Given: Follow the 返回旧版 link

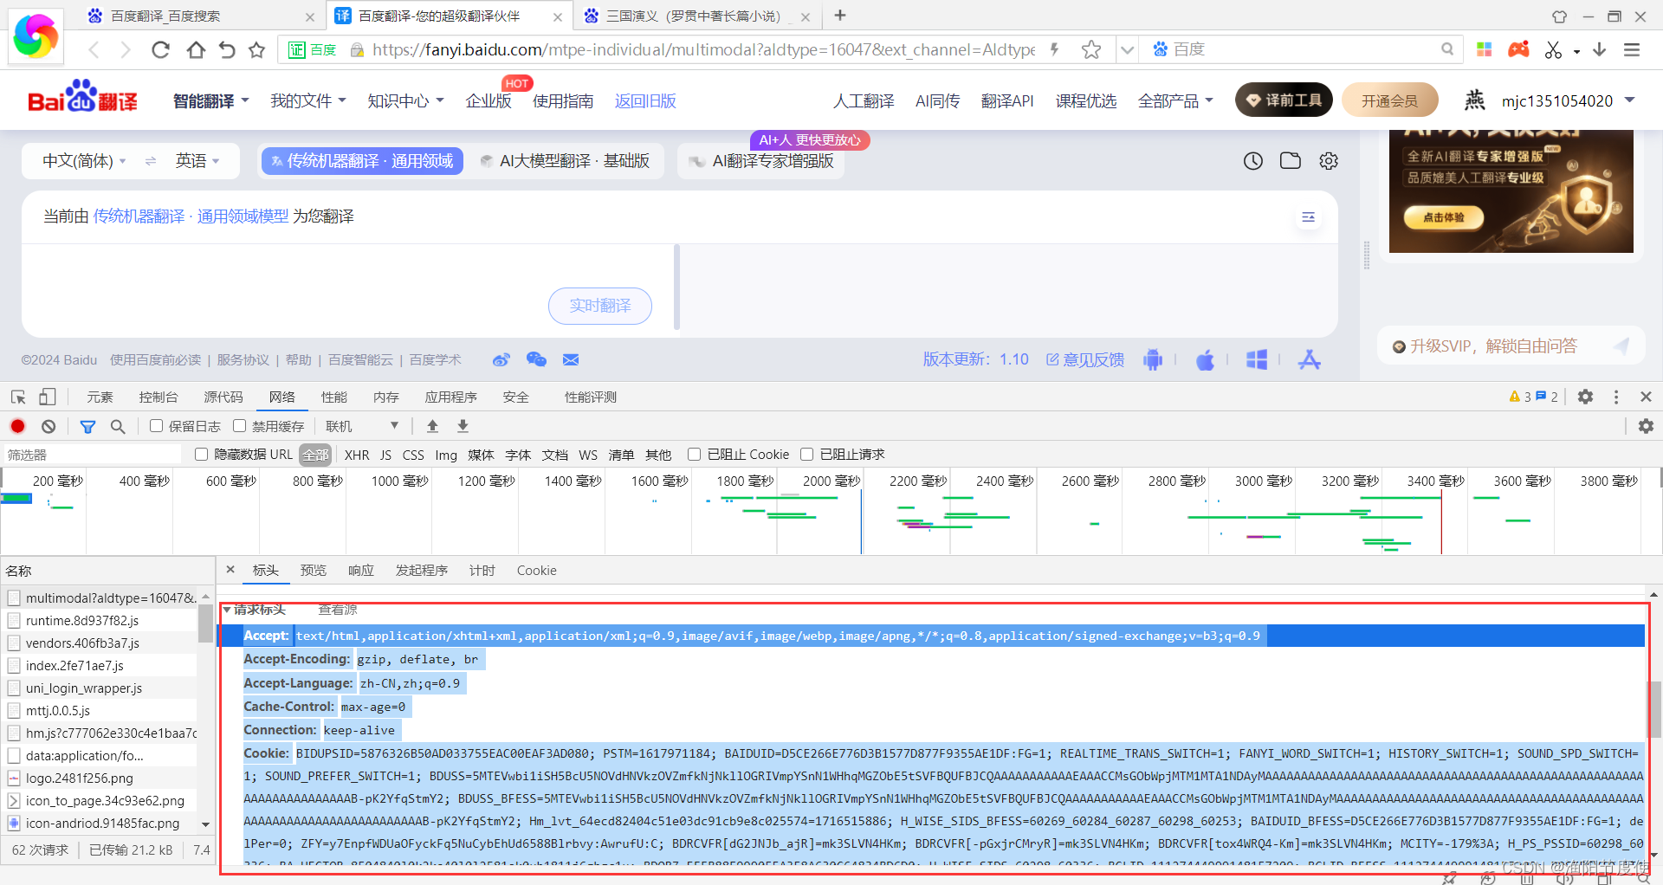Looking at the screenshot, I should coord(645,101).
